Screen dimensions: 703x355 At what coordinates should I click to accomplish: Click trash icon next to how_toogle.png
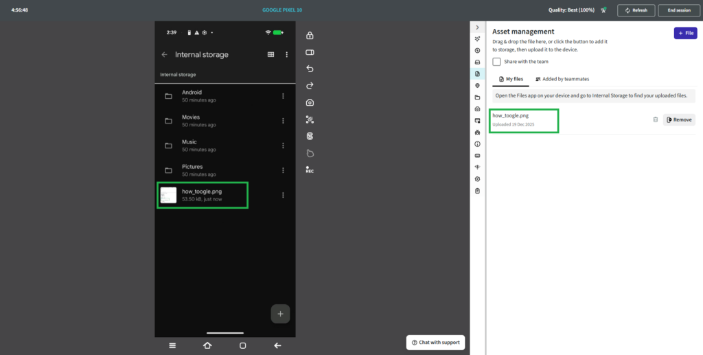click(x=655, y=119)
